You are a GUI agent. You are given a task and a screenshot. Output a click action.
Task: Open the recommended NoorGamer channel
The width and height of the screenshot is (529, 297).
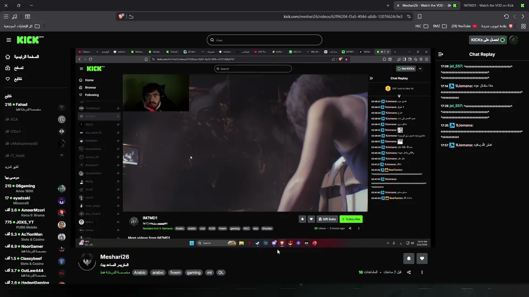[35, 249]
